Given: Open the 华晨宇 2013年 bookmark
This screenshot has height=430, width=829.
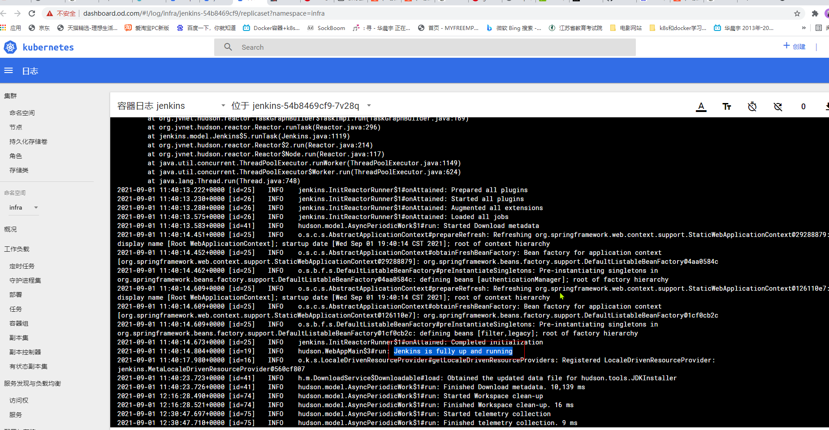Looking at the screenshot, I should click(x=744, y=28).
